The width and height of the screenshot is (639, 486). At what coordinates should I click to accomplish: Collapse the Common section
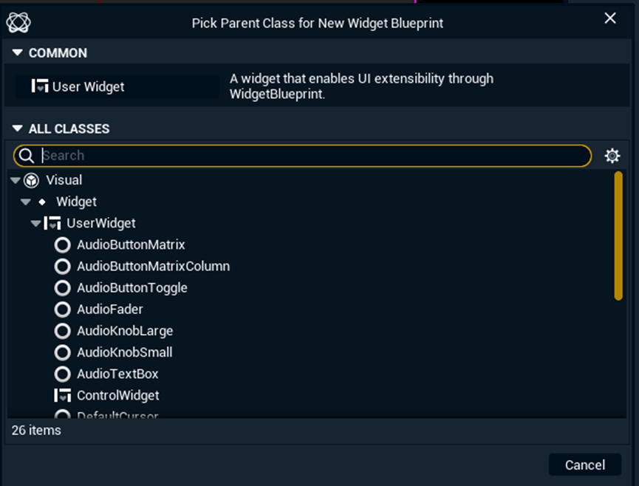pyautogui.click(x=18, y=53)
